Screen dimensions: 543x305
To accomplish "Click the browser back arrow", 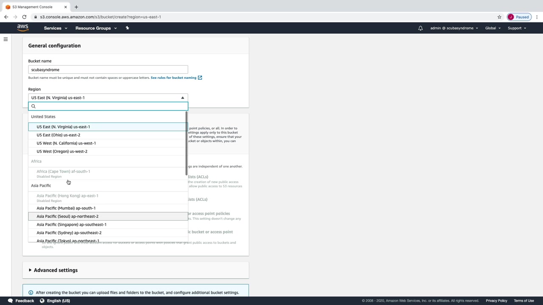I will point(6,17).
